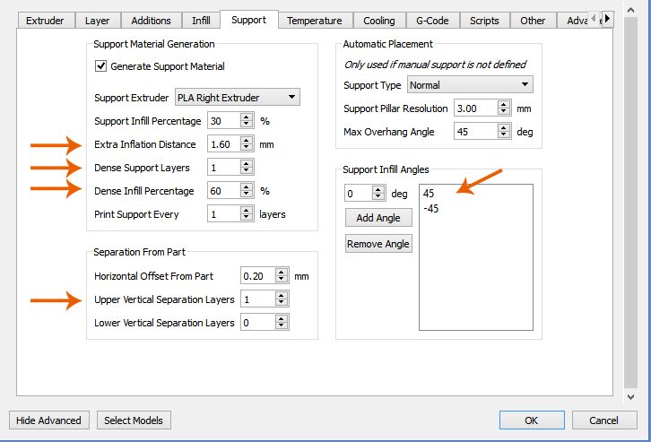This screenshot has width=651, height=442.
Task: Decrease Max Overhang Angle with down arrow
Action: pyautogui.click(x=504, y=136)
